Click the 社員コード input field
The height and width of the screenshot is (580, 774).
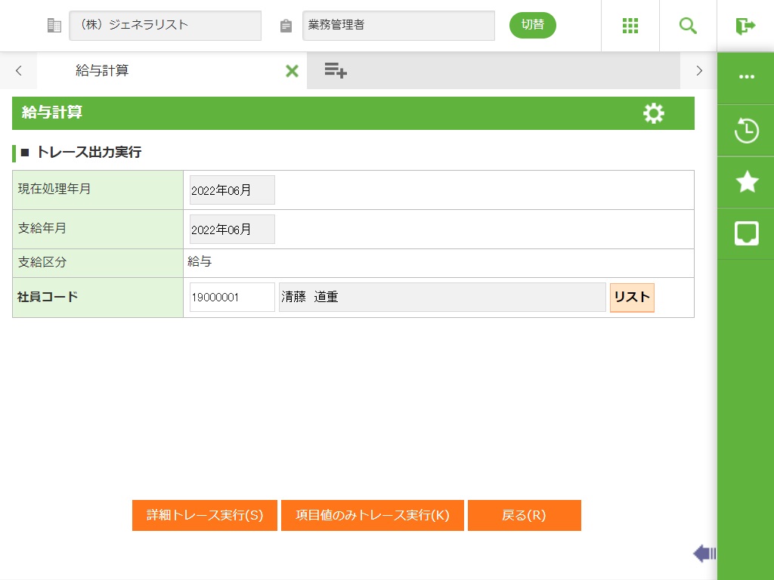(x=231, y=298)
